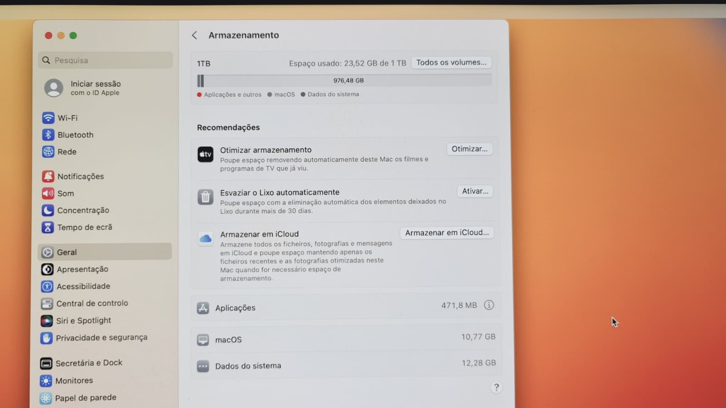The height and width of the screenshot is (408, 726).
Task: Select the Siri e Spotlight icon
Action: tap(47, 321)
